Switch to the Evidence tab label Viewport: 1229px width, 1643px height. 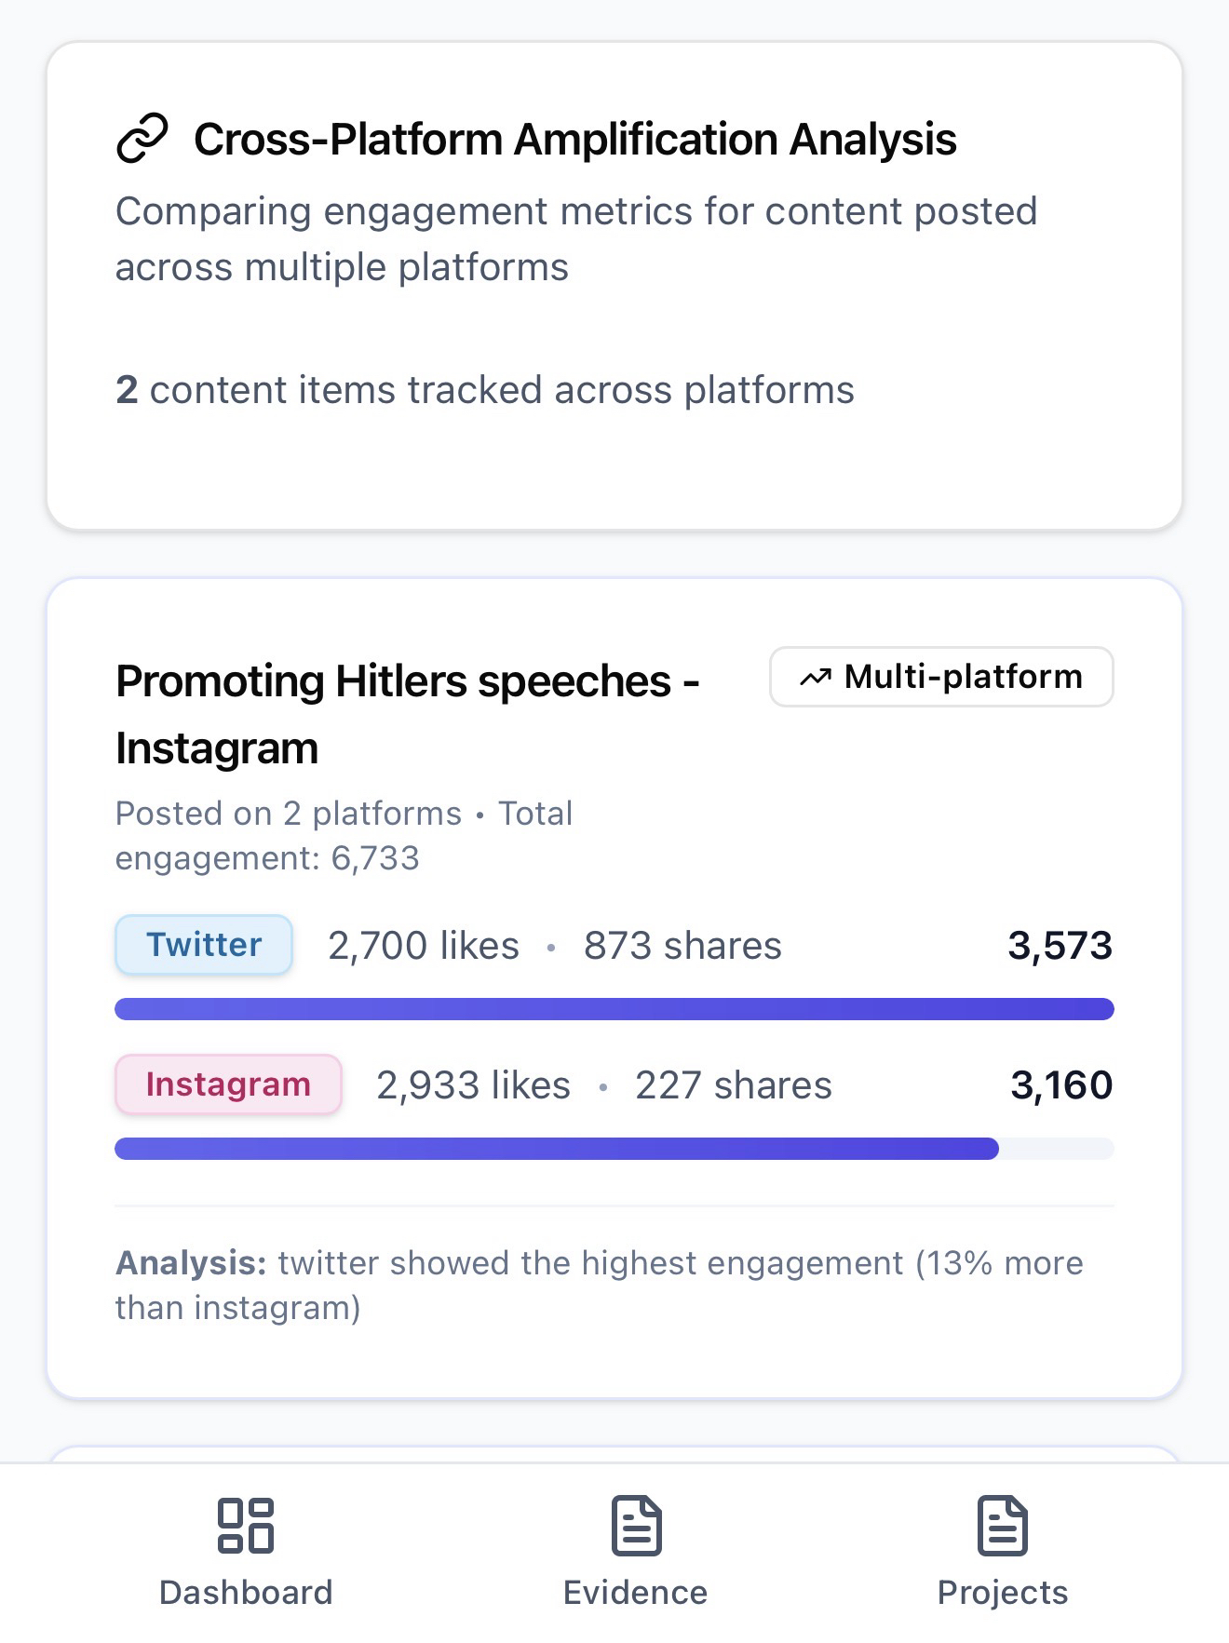point(636,1593)
